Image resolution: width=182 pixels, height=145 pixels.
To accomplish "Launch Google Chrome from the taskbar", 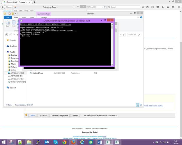I will (64, 142).
